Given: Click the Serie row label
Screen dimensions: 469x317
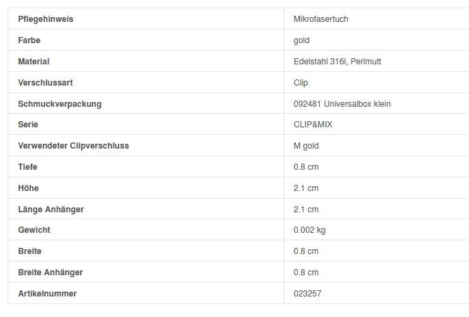Looking at the screenshot, I should tap(28, 125).
